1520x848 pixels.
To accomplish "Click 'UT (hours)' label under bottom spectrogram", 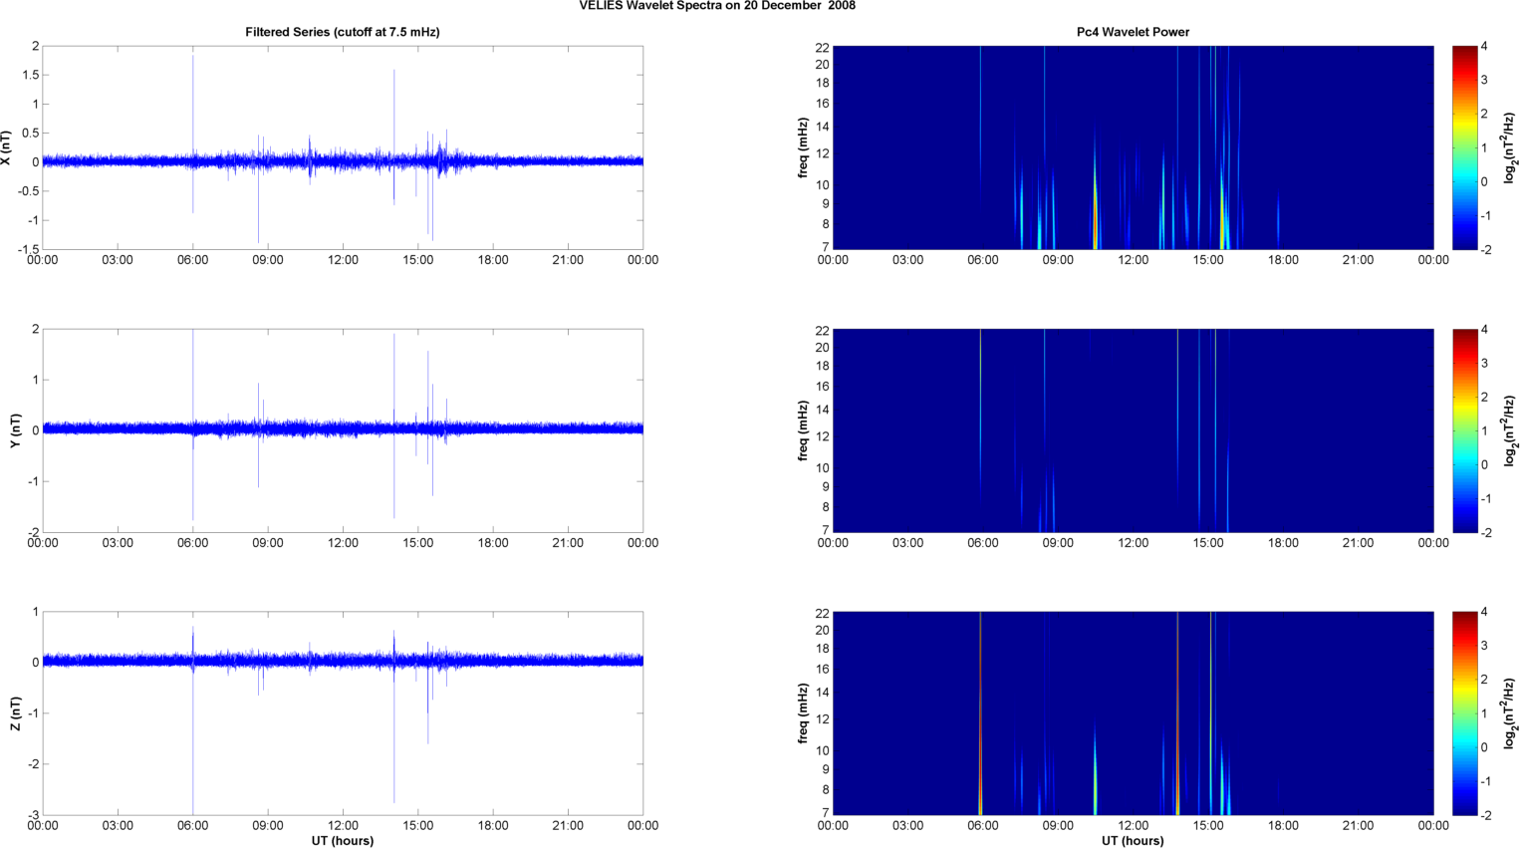I will (x=1133, y=841).
